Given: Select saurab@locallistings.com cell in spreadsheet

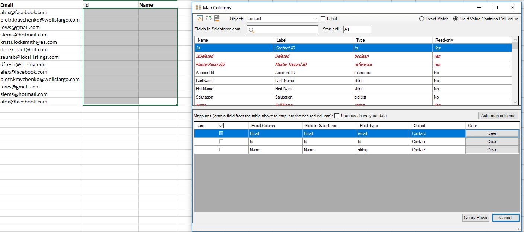Looking at the screenshot, I should coord(41,57).
